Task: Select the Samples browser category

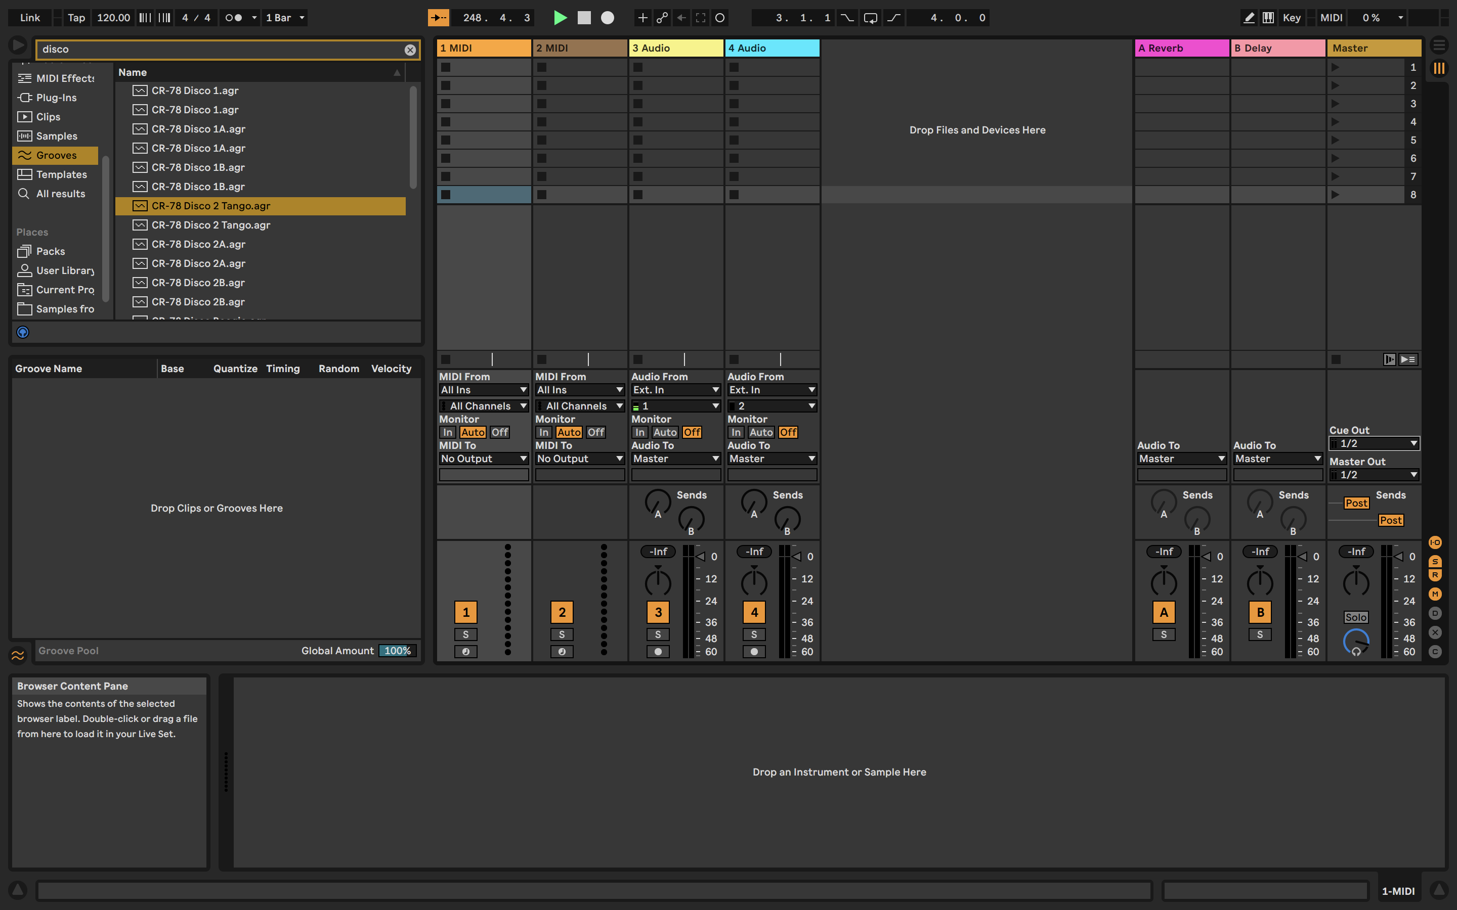Action: 55,136
